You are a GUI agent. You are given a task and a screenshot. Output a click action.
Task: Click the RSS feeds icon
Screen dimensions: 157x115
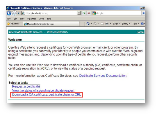click(x=95, y=24)
